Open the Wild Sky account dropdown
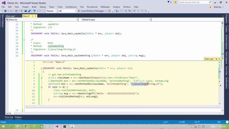 pos(218,7)
